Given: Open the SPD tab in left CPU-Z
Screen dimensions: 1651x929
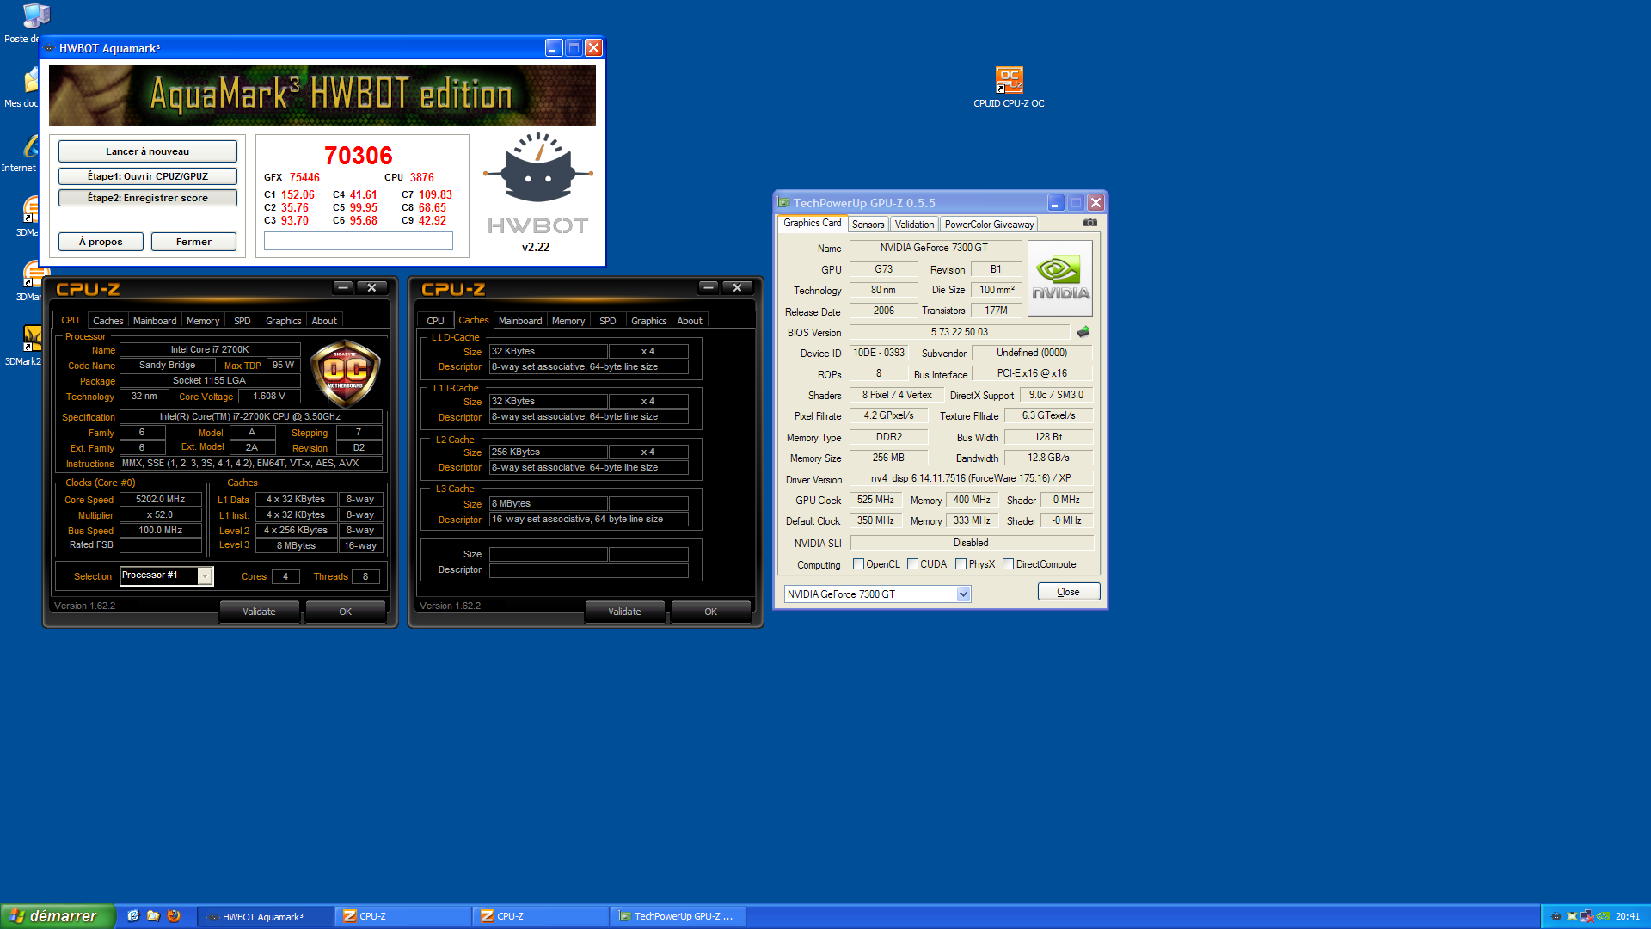Looking at the screenshot, I should click(242, 321).
